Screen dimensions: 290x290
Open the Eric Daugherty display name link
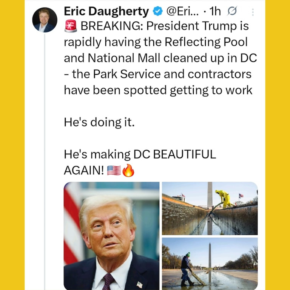coord(106,12)
